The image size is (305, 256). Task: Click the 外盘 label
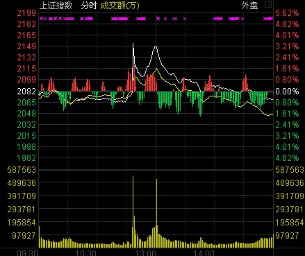click(x=249, y=6)
